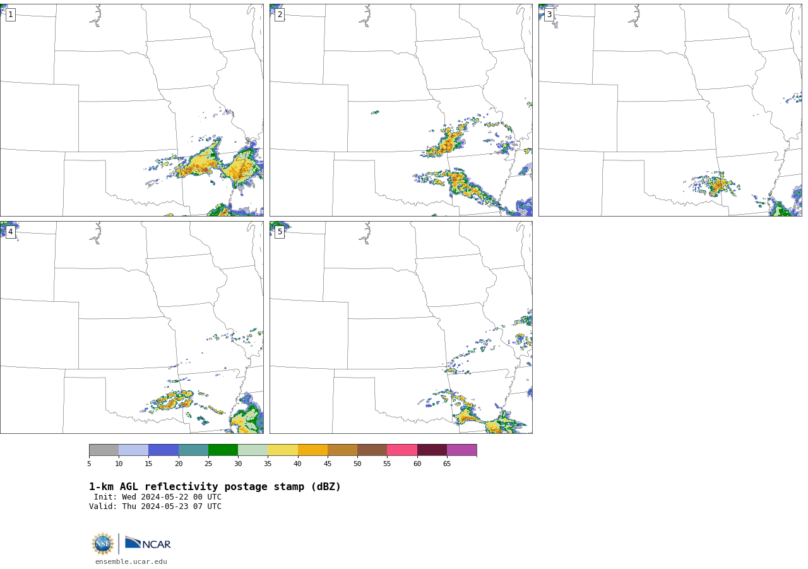Click the gray 5-10 dBZ swatch
Image resolution: width=808 pixels, height=569 pixels.
click(104, 450)
